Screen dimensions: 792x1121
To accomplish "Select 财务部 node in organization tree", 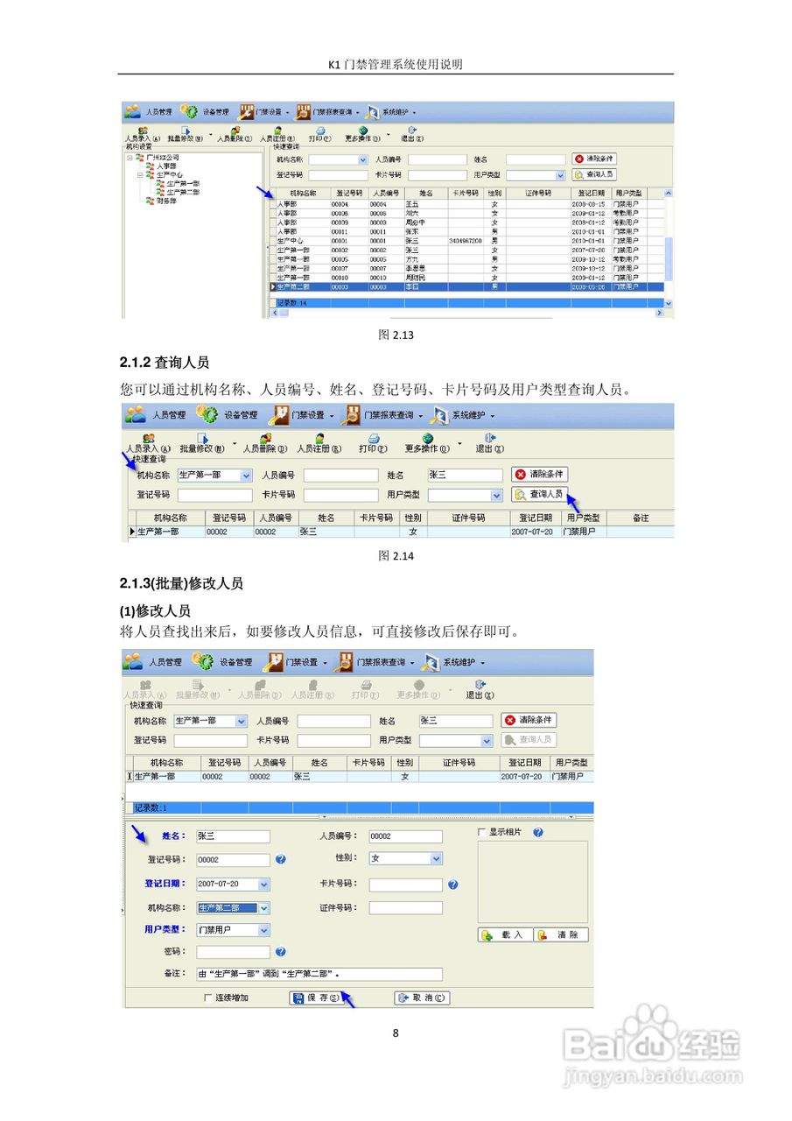I will point(161,201).
